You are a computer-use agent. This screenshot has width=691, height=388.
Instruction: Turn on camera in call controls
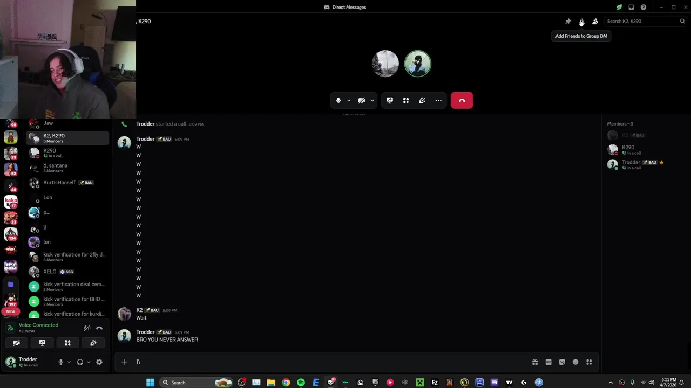tap(362, 100)
